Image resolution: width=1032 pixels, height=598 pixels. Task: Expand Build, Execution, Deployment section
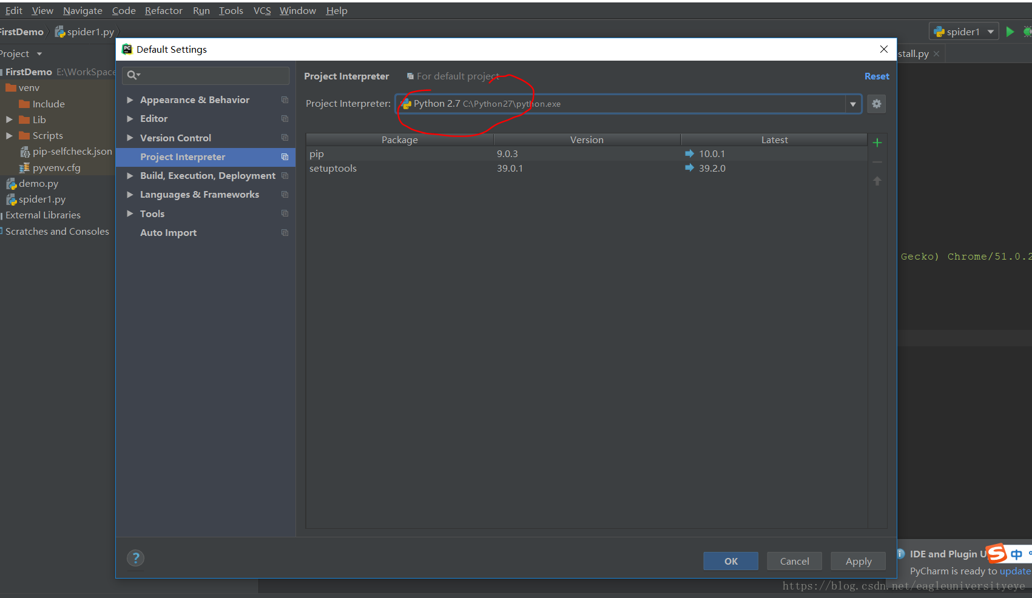(130, 176)
